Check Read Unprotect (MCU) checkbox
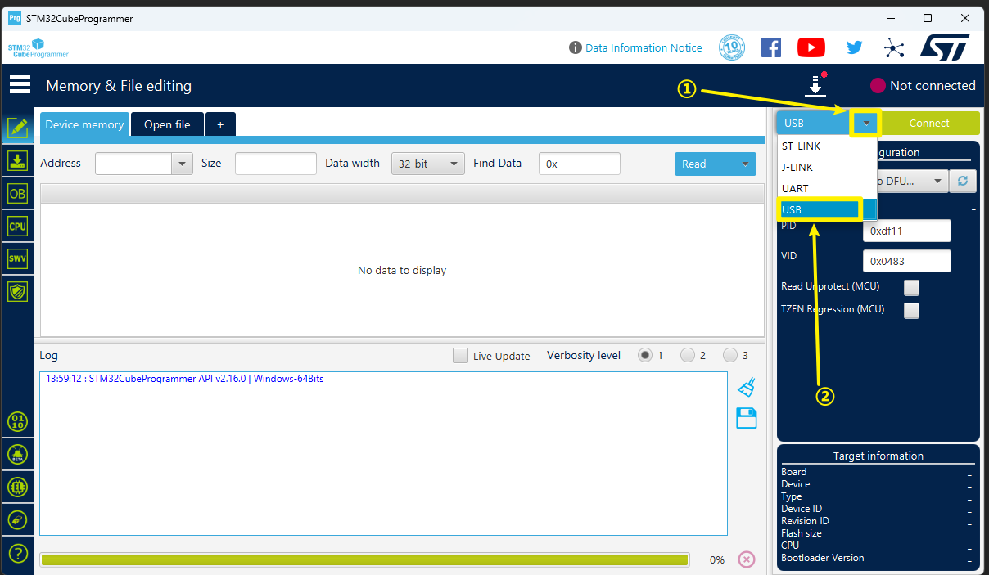Screen dimensions: 989x575 point(911,287)
